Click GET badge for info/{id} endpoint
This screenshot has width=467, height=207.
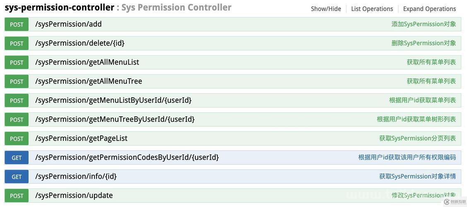pos(17,177)
